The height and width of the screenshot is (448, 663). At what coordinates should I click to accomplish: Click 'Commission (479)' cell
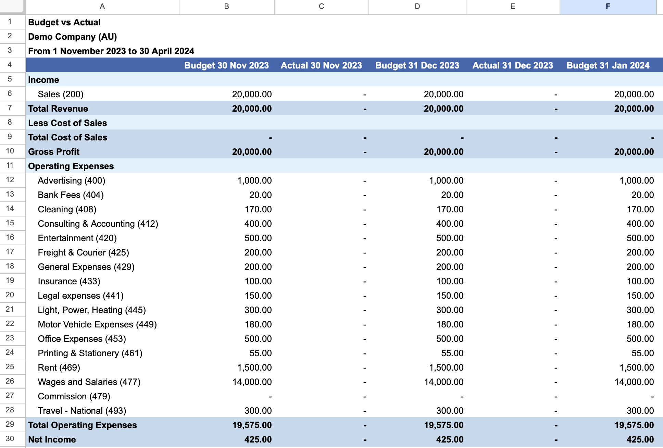102,396
